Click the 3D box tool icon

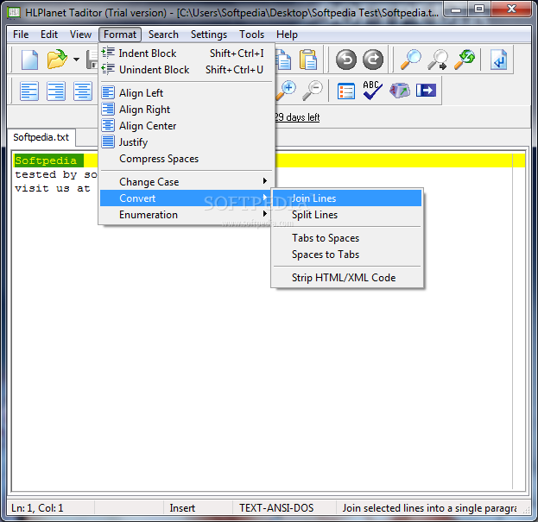tap(399, 91)
